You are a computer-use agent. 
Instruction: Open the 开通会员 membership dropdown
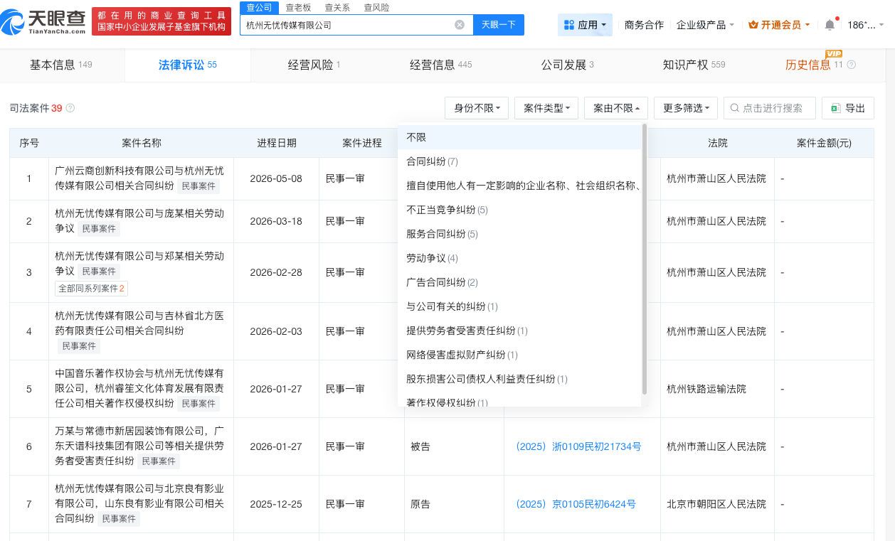pos(780,25)
